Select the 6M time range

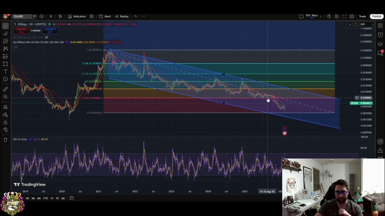click(39, 198)
